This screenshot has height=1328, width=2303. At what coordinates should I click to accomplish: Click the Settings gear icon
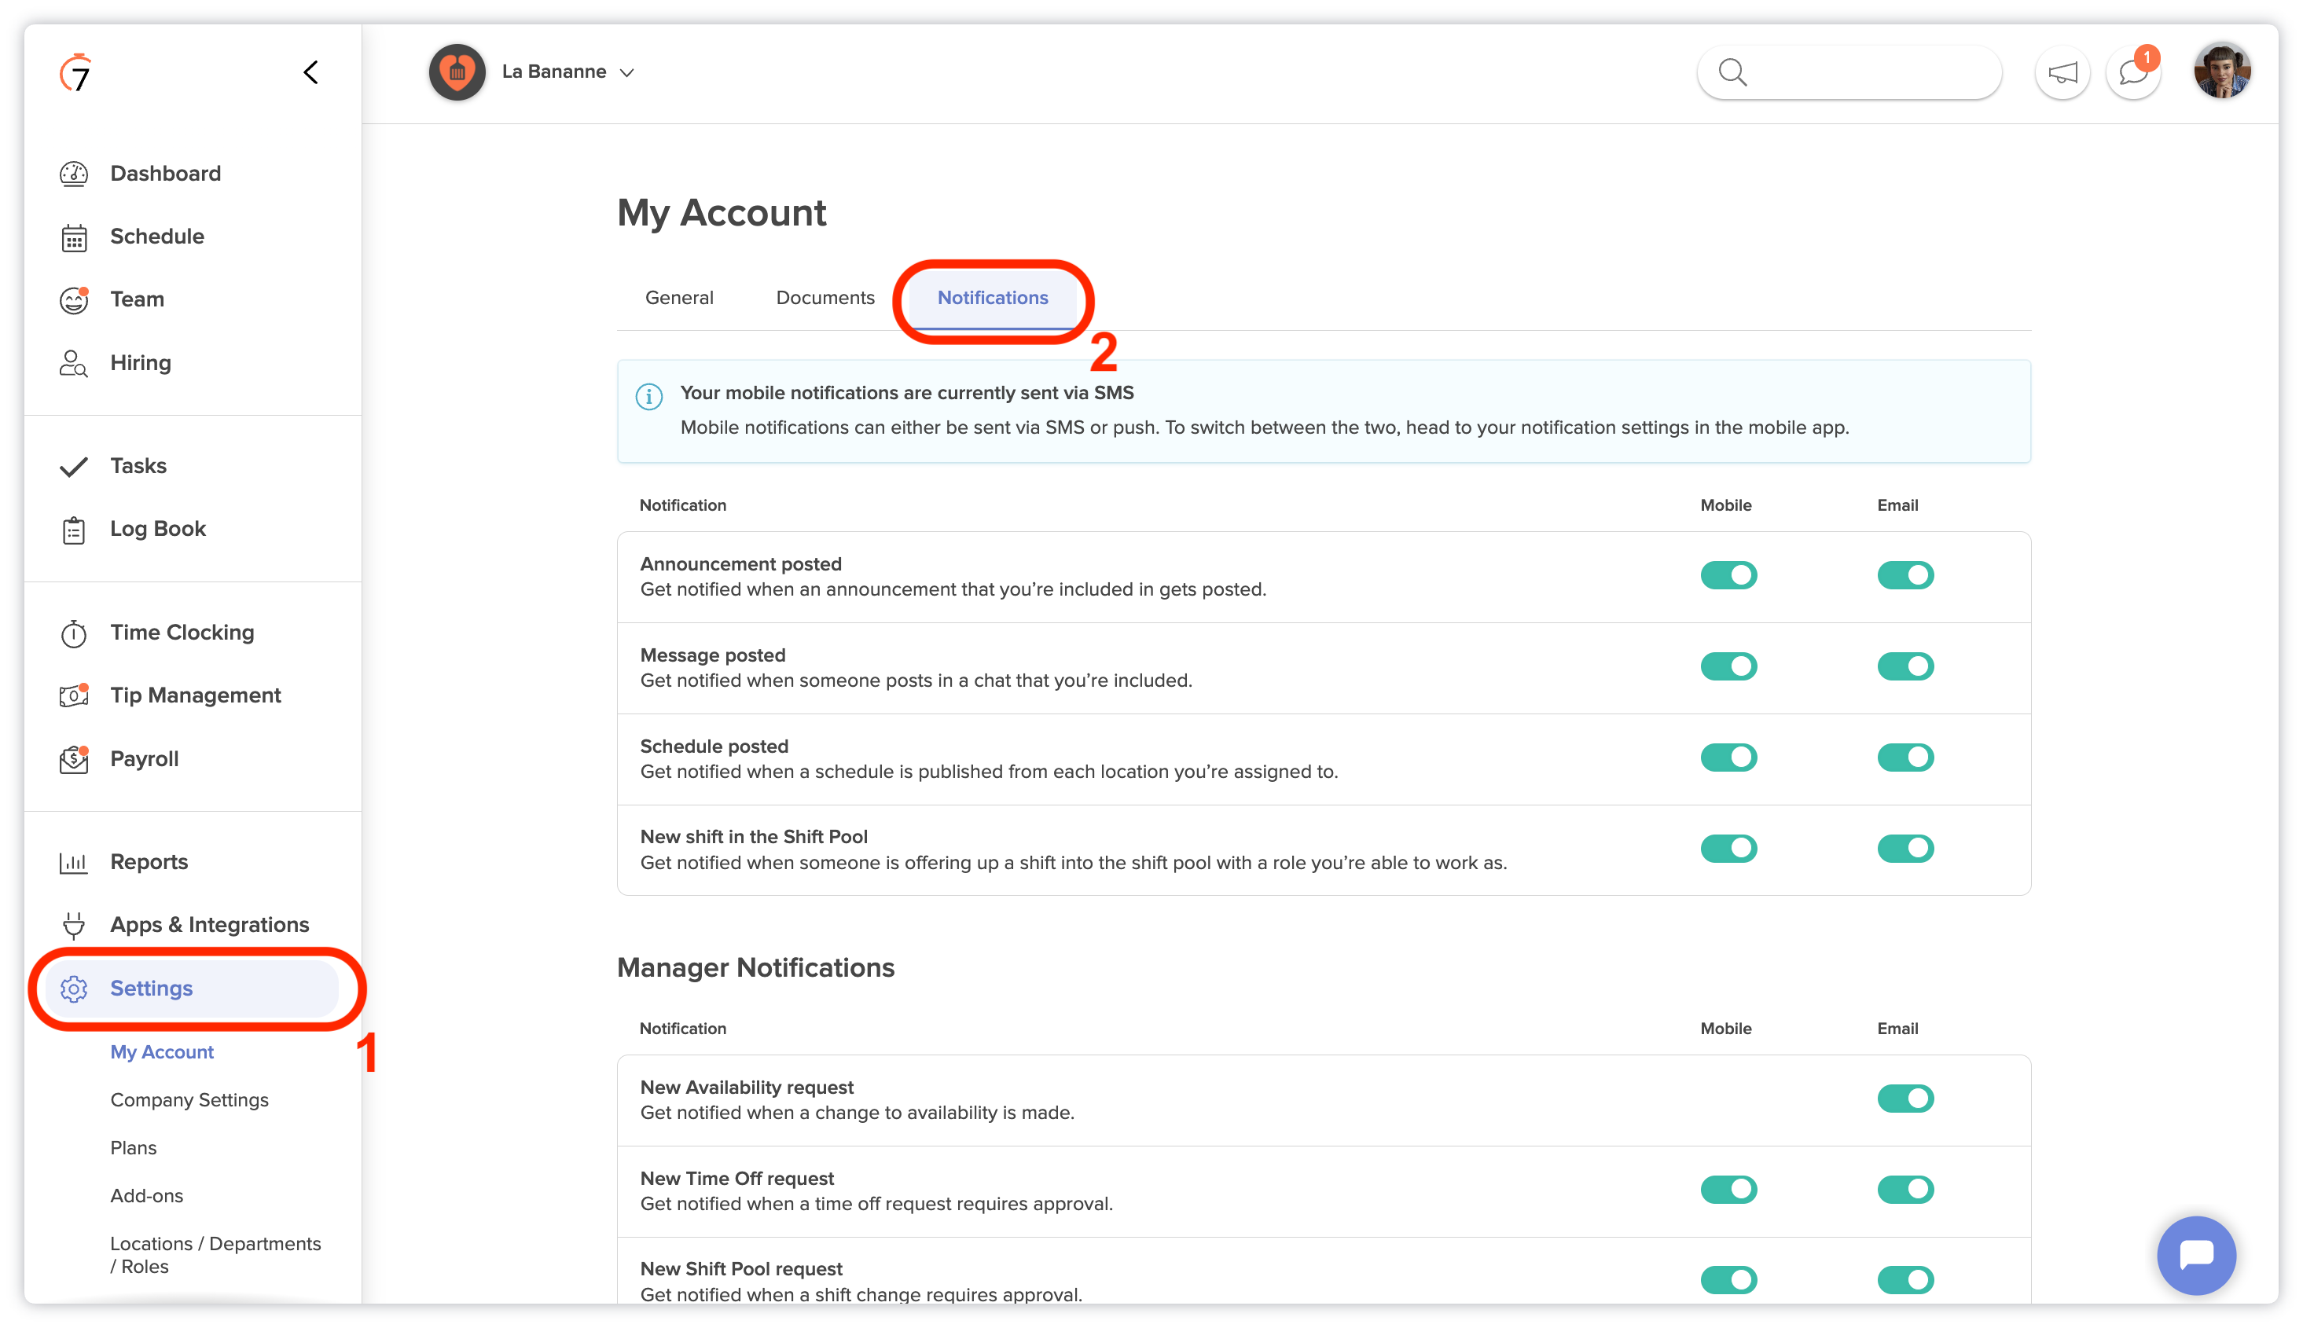[x=74, y=989]
